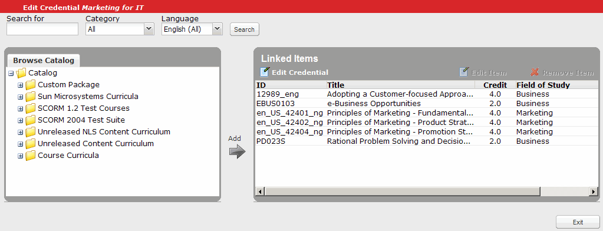
Task: Select the Sun Microsystems Curricula tree label
Action: click(88, 97)
